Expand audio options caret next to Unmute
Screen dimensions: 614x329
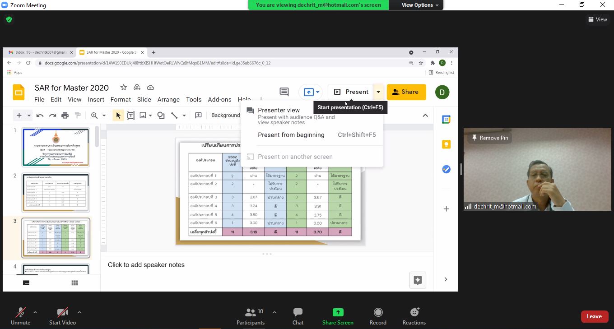click(x=35, y=312)
